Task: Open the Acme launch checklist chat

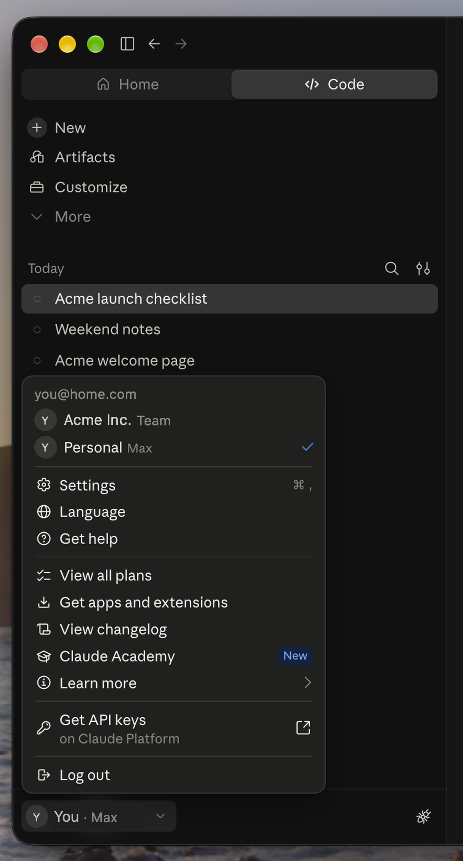Action: 229,299
